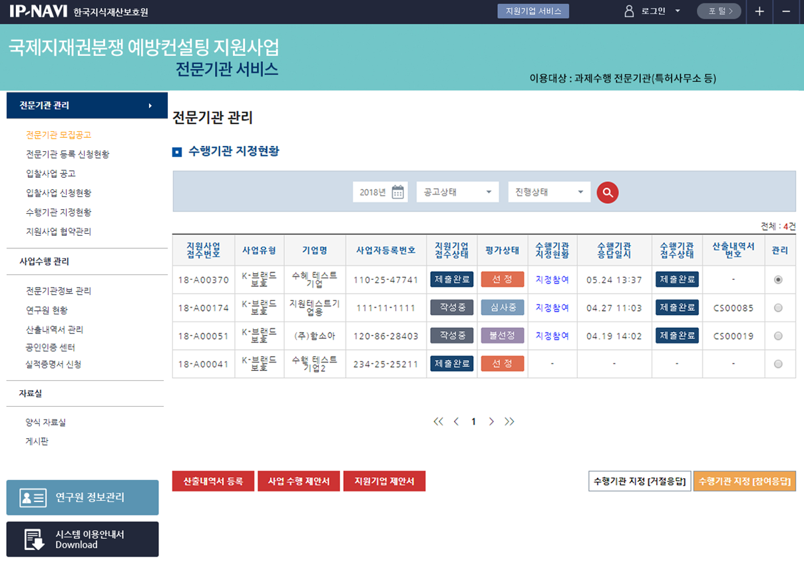Click the next page single arrow
Screen dimensions: 804x570
point(491,422)
